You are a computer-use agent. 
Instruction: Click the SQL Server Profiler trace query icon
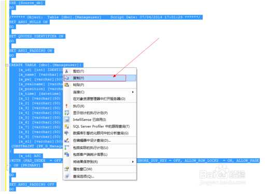tap(66, 127)
